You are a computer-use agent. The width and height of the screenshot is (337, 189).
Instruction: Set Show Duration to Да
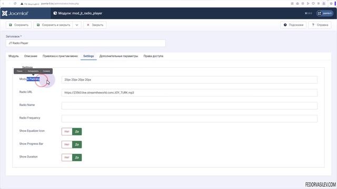click(x=77, y=157)
